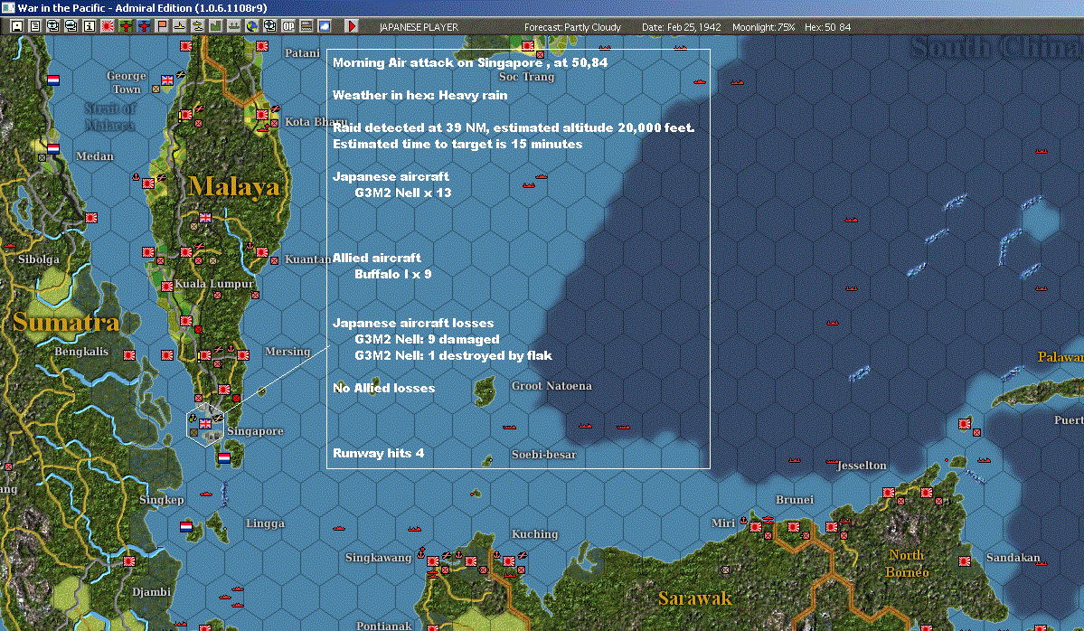Click the red plane on blue background icon
The height and width of the screenshot is (631, 1084).
[x=143, y=26]
